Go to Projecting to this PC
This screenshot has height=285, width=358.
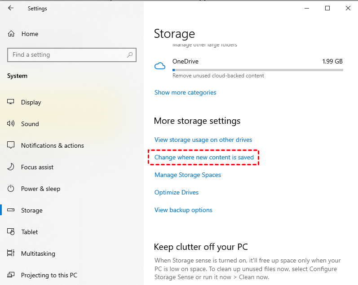click(x=49, y=275)
